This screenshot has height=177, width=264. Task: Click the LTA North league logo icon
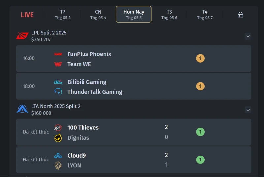pos(22,109)
